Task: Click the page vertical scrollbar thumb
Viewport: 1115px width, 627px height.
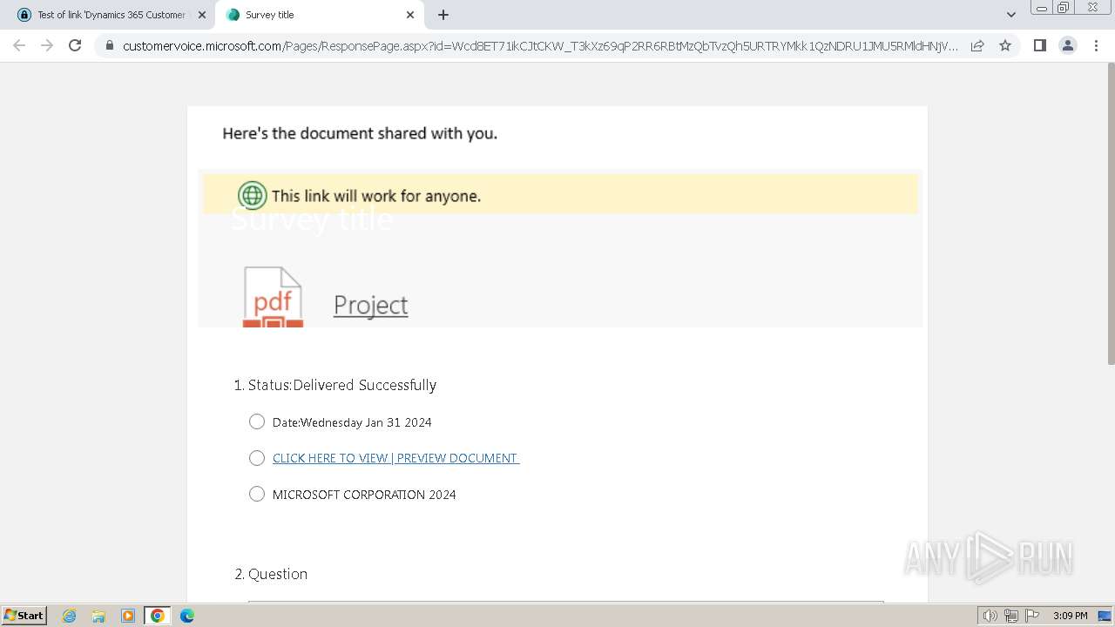Action: 1110,214
